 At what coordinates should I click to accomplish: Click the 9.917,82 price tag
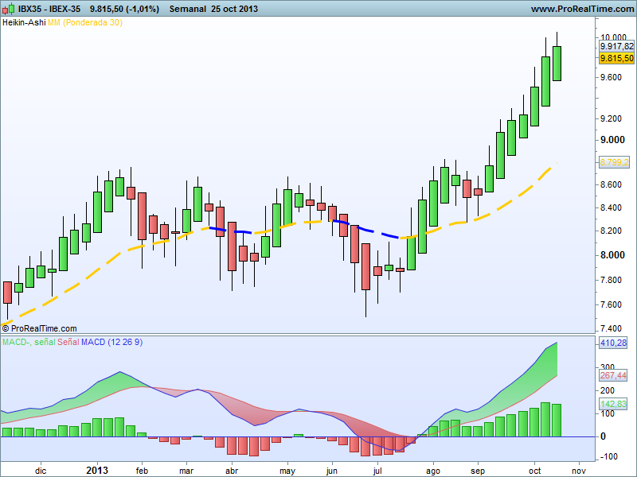[x=616, y=47]
